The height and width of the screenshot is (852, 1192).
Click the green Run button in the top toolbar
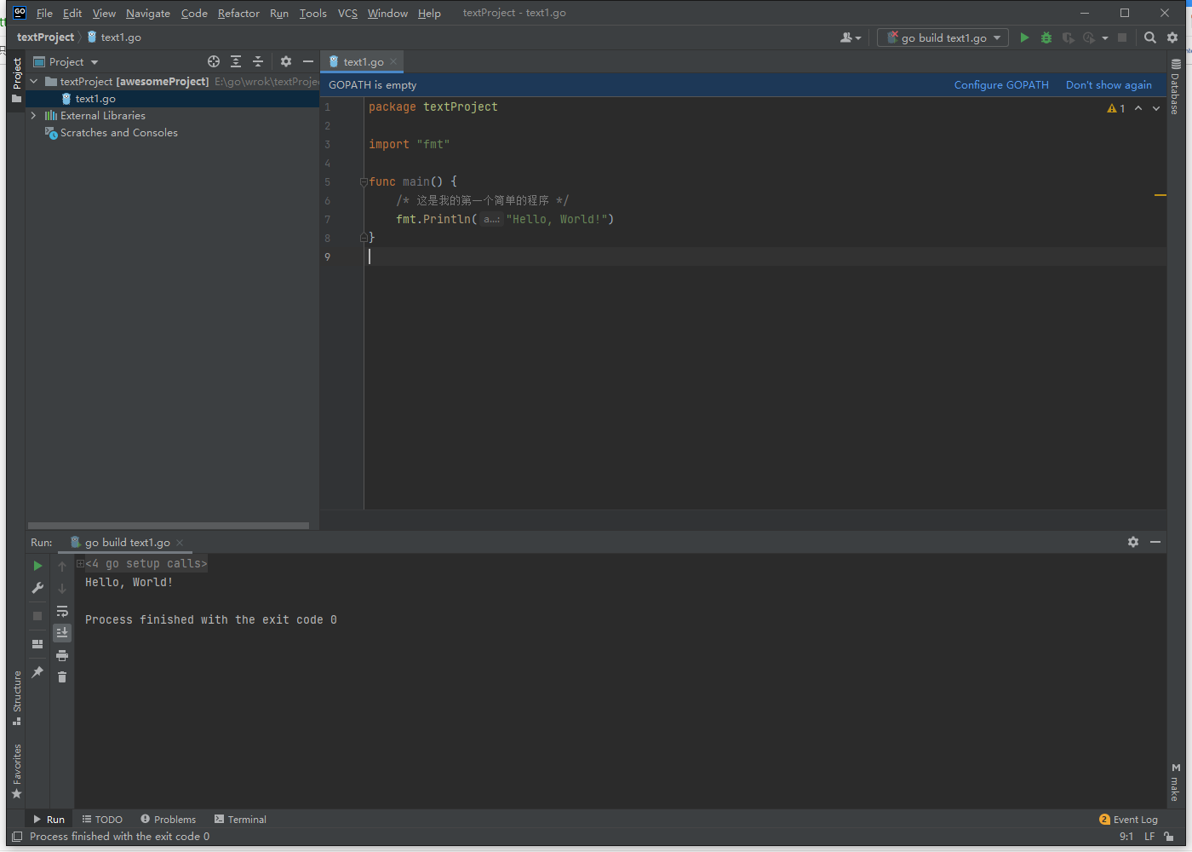(x=1024, y=37)
